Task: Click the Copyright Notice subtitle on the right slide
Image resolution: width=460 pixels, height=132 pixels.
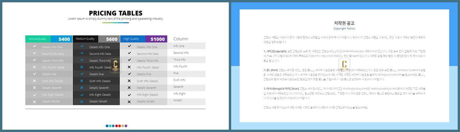Action: coord(344,28)
